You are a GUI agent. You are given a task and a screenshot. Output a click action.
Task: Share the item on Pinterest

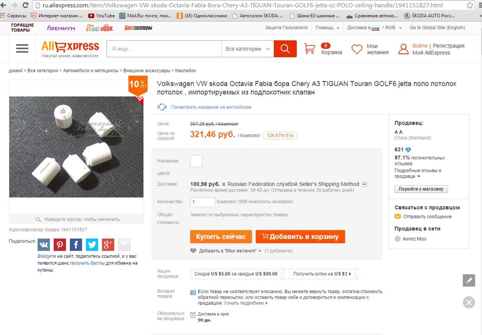(60, 245)
